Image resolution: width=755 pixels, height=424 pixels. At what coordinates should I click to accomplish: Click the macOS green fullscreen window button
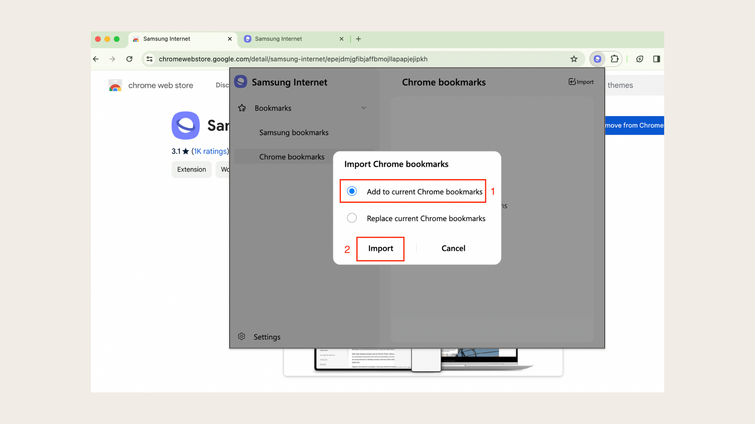[x=117, y=39]
